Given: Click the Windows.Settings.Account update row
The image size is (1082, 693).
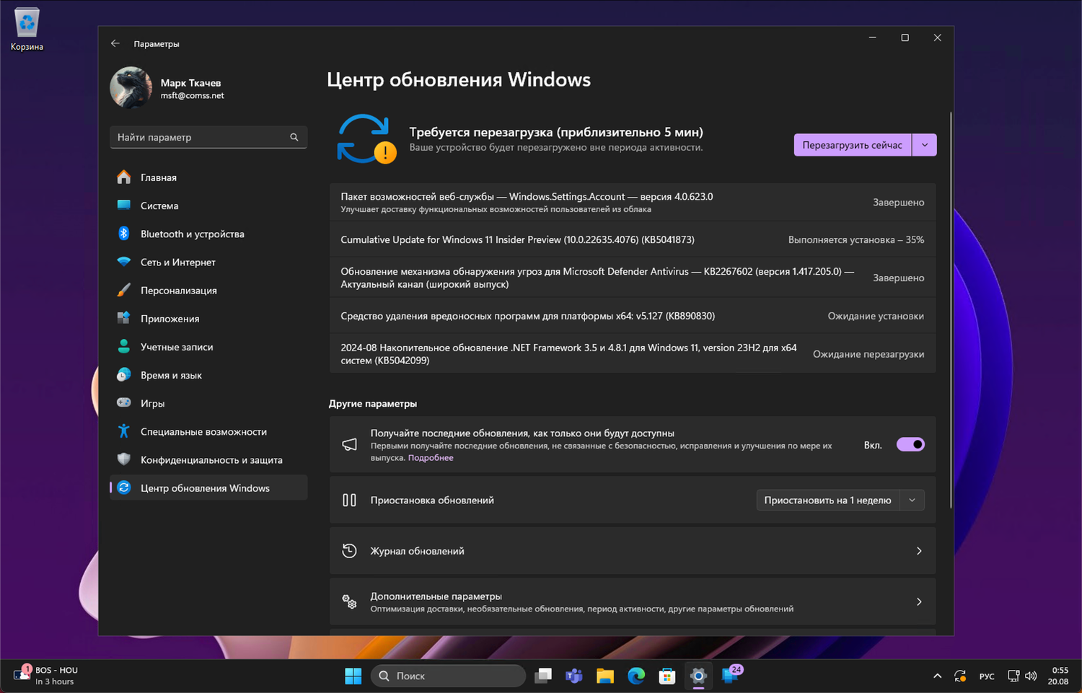Looking at the screenshot, I should click(x=633, y=202).
